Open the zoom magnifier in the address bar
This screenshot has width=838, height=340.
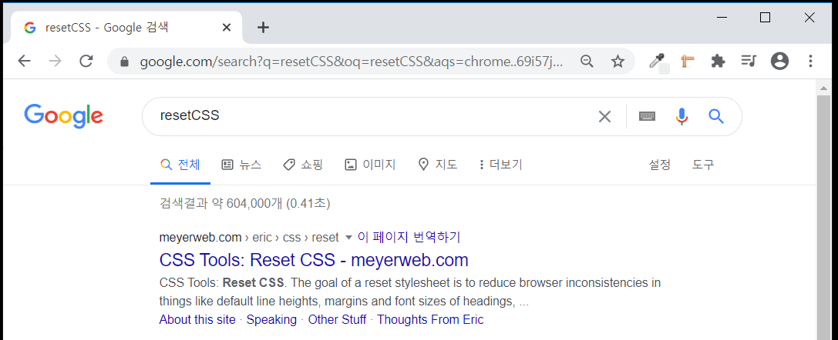coord(587,62)
